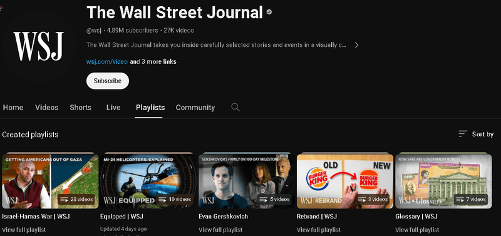Open the channel search magnifier icon
Viewport: 501px width, 236px height.
(235, 107)
